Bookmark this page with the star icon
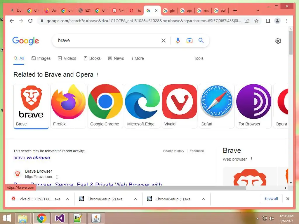The height and width of the screenshot is (224, 299). pyautogui.click(x=256, y=21)
